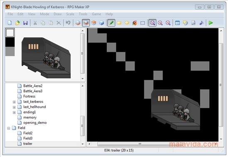
Task: Open the Game menu
Action: (x=96, y=14)
